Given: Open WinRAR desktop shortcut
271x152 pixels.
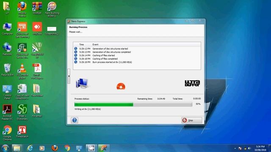Looking at the screenshot, I should [x=37, y=8].
